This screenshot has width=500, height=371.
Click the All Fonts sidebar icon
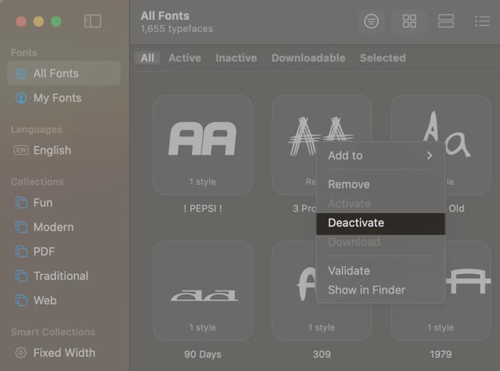(x=21, y=73)
